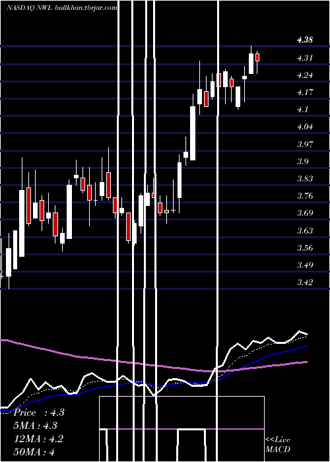This screenshot has width=330, height=462.
Task: Click the 4.31 price axis label
Action: pos(305,58)
